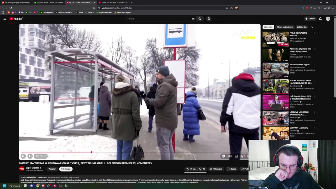
Task: Open the browser main menu icon
Action: [x=333, y=8]
